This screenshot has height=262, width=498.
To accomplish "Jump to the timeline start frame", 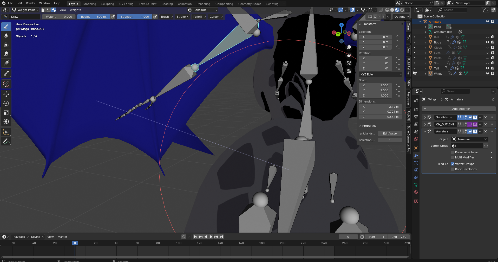I will (195, 237).
